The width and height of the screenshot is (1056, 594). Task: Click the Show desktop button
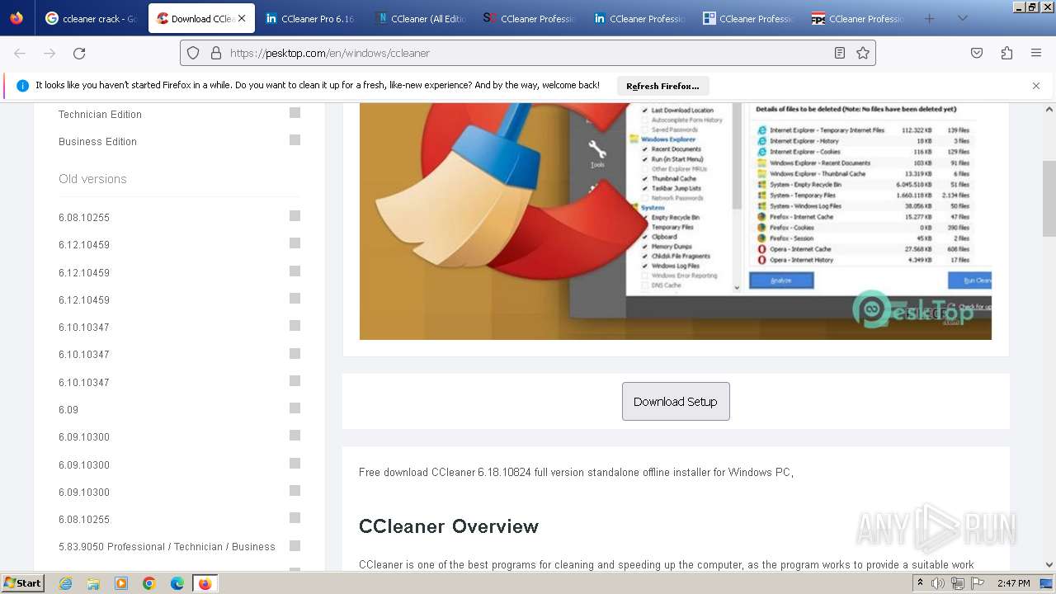(1047, 583)
